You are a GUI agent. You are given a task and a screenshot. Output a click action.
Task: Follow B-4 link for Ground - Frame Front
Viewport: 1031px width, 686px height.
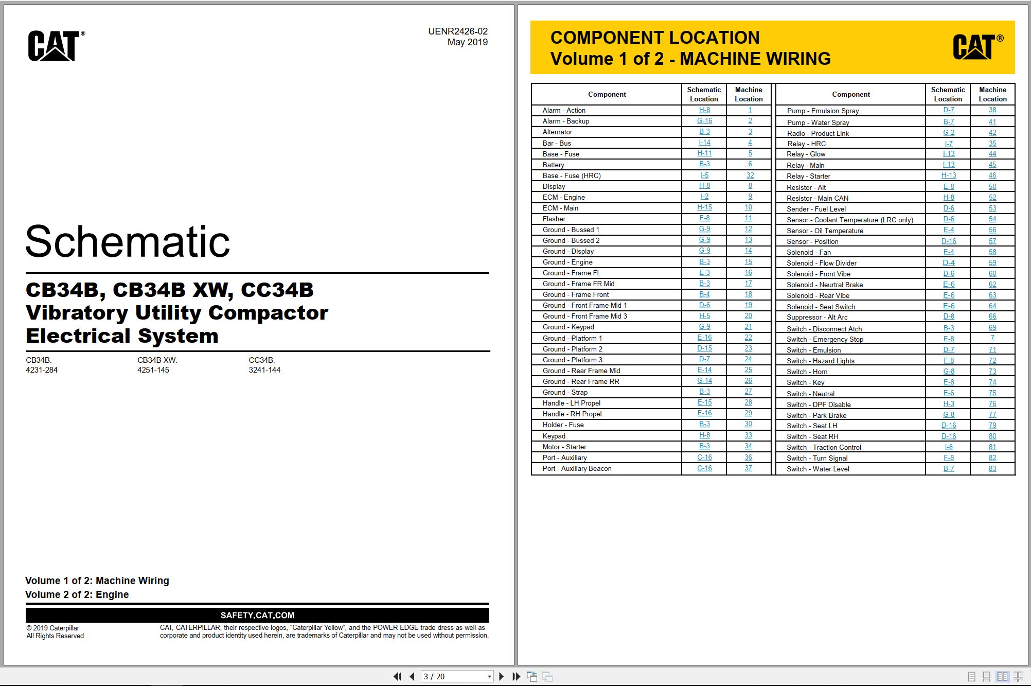704,294
